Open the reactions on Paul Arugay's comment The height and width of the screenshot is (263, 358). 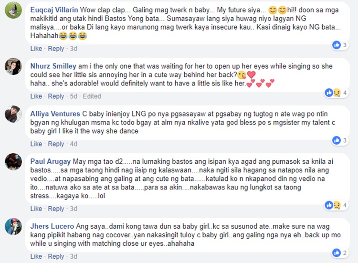click(x=337, y=205)
